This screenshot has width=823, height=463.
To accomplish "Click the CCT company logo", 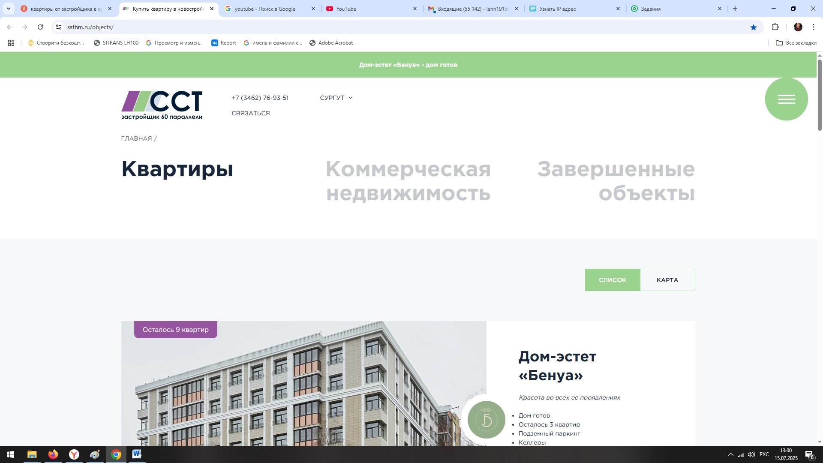I will coord(162,105).
